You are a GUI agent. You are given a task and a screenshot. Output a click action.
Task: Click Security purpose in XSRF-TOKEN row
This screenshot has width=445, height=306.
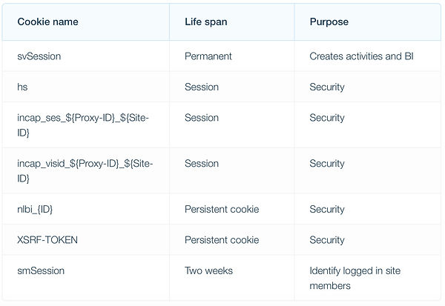click(327, 240)
